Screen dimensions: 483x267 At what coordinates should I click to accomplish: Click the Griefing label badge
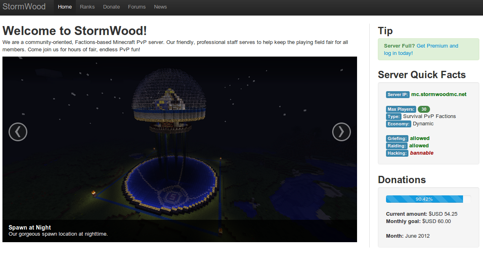(x=397, y=138)
